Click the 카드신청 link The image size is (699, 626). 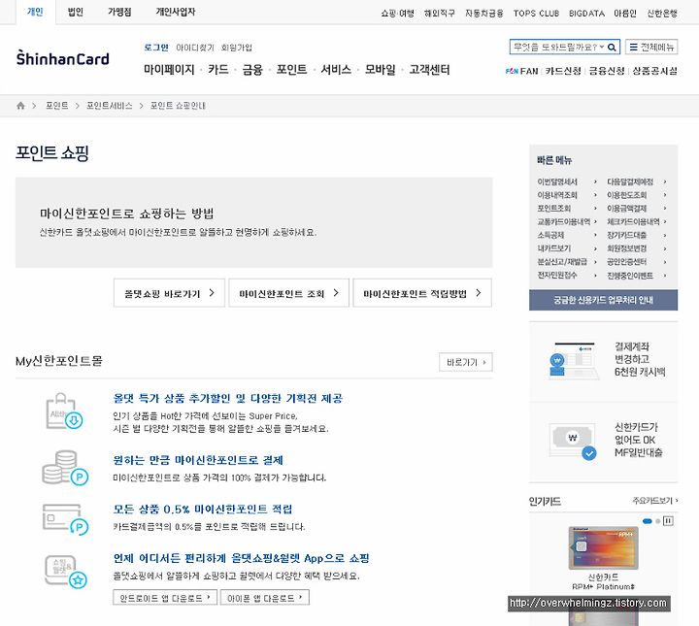(563, 71)
